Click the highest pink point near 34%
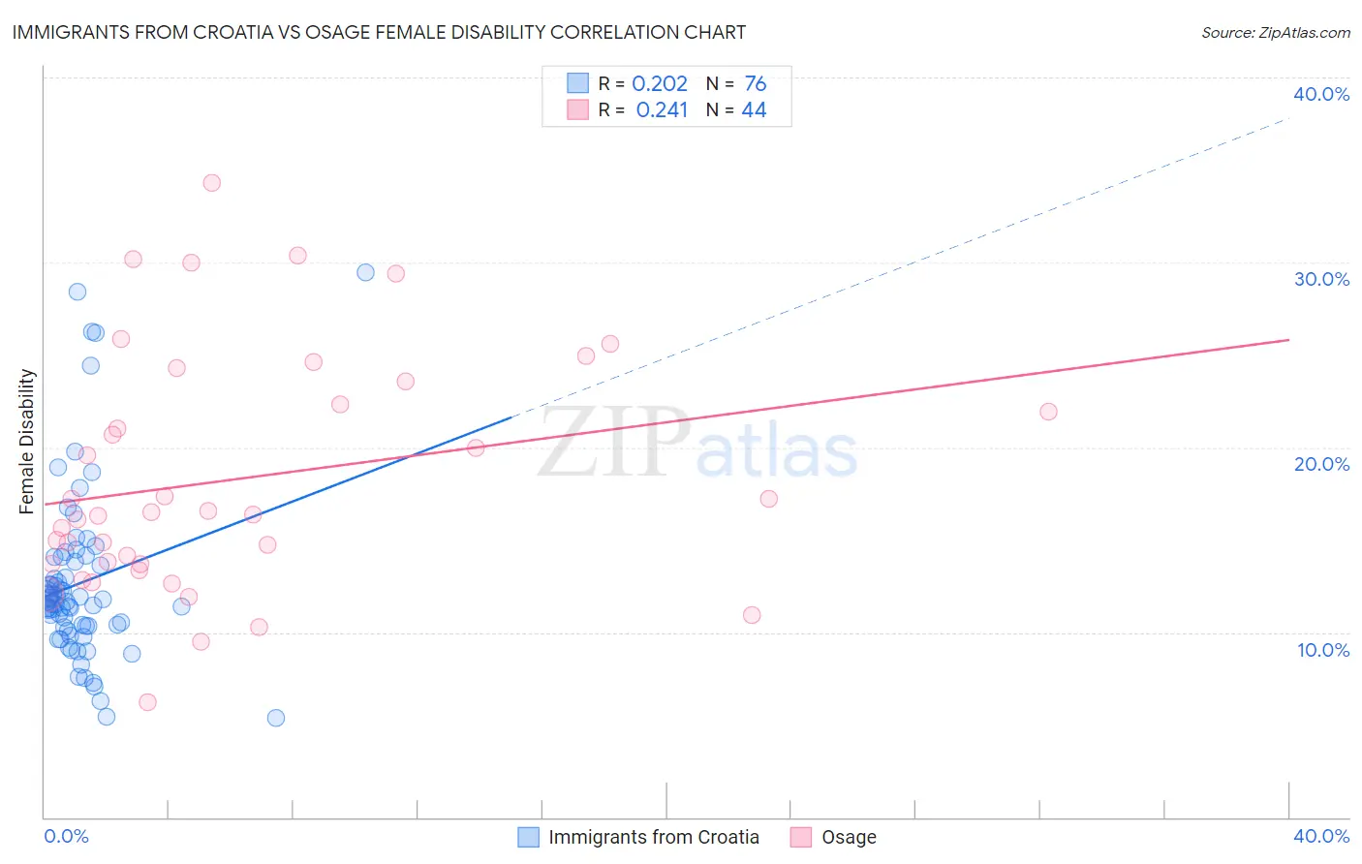Image resolution: width=1362 pixels, height=864 pixels. tap(211, 182)
